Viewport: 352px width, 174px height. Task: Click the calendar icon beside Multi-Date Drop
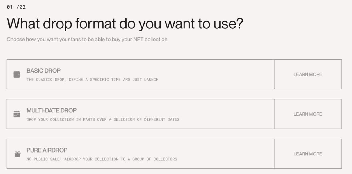(17, 114)
